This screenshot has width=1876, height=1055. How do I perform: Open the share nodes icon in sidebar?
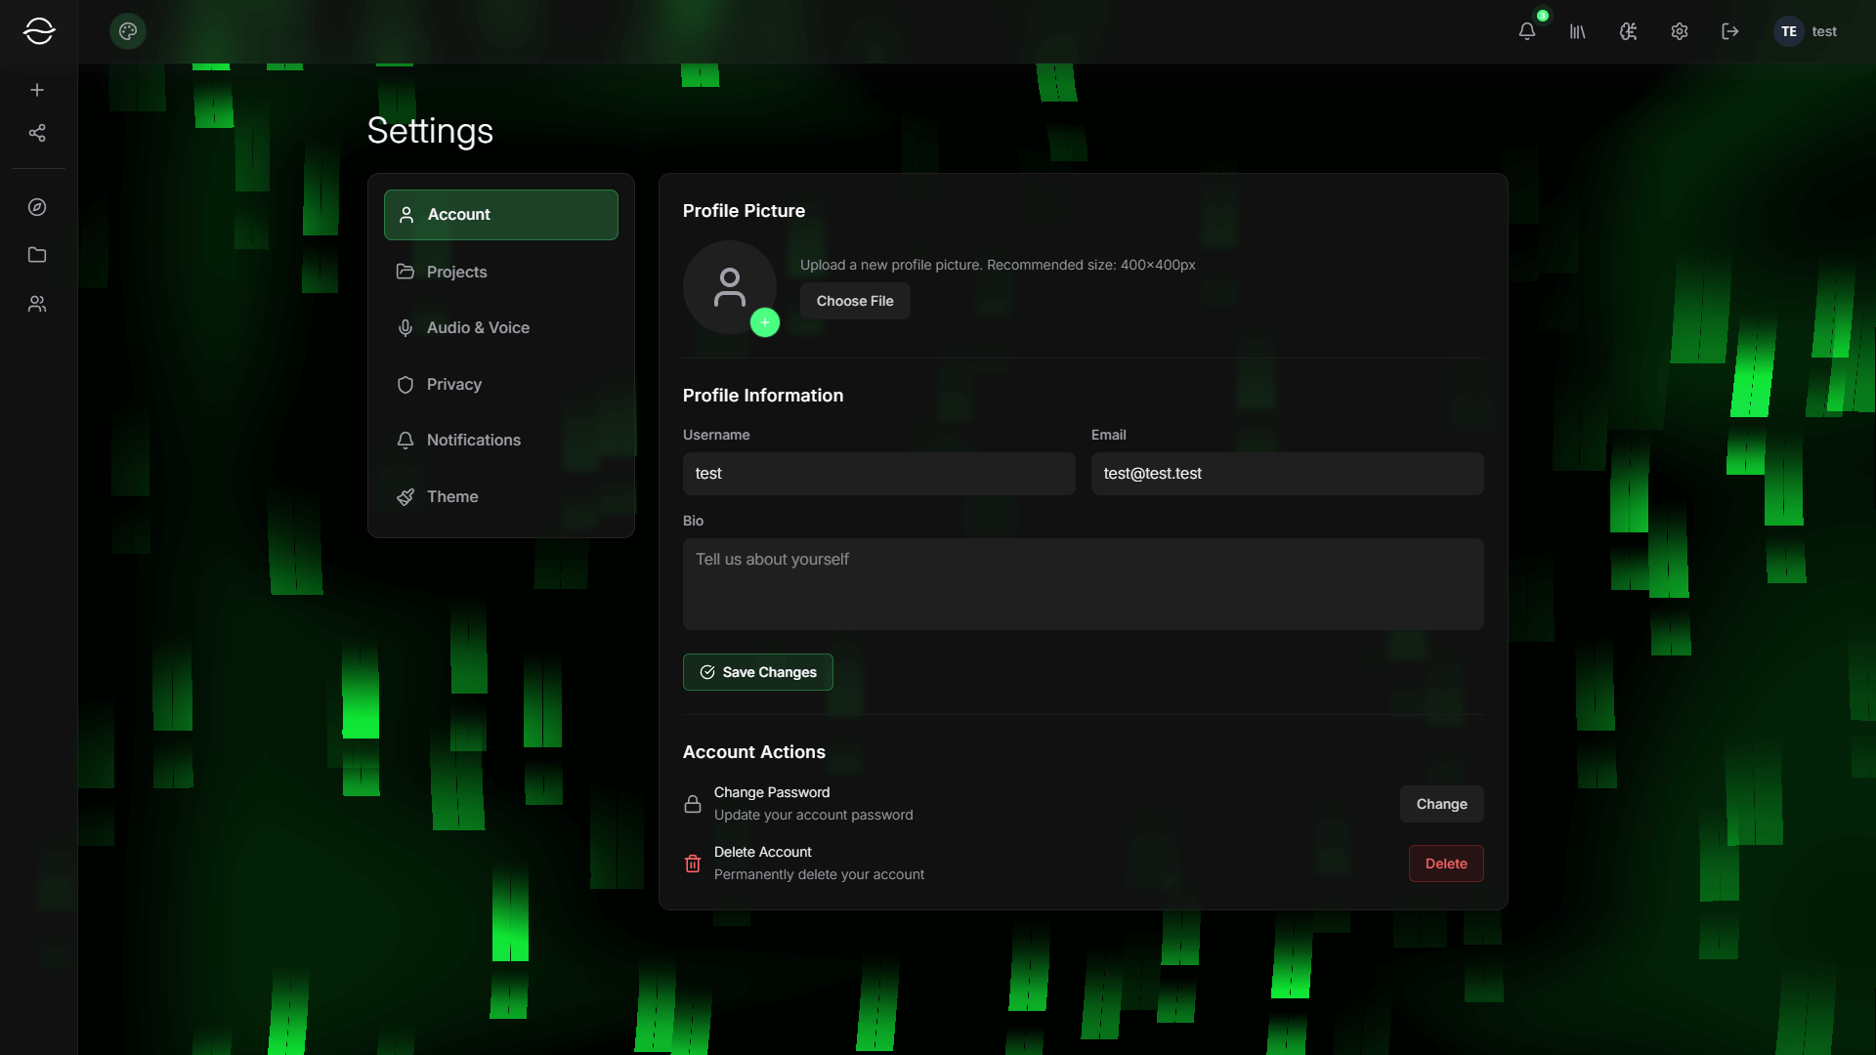37,133
